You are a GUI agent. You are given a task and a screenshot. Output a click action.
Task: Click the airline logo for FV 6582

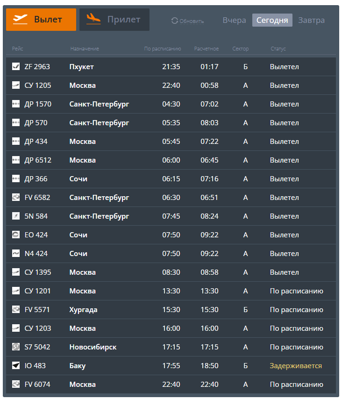16,198
